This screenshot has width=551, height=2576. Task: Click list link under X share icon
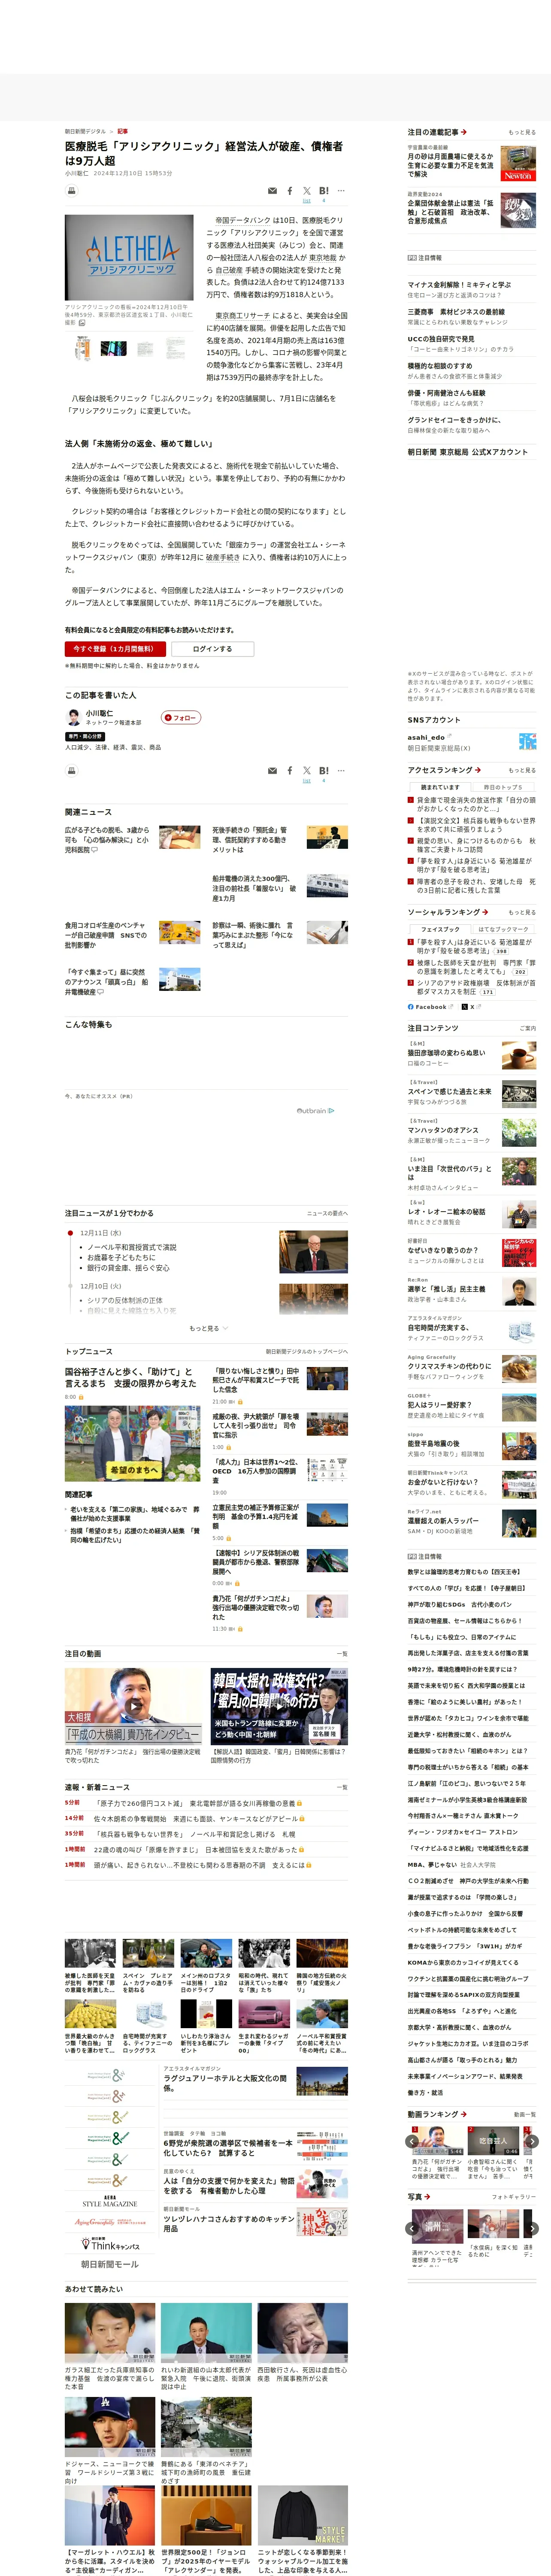307,201
